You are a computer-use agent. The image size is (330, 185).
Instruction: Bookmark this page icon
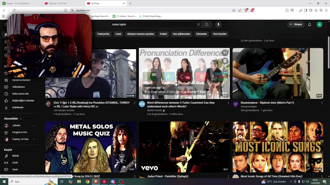(x=65, y=10)
